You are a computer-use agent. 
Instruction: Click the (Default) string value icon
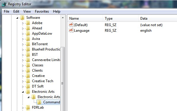pos(71,25)
